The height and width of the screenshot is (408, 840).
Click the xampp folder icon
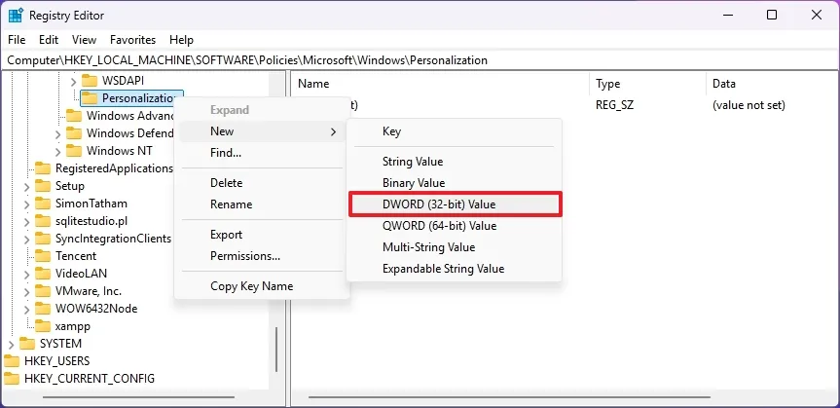pyautogui.click(x=43, y=326)
